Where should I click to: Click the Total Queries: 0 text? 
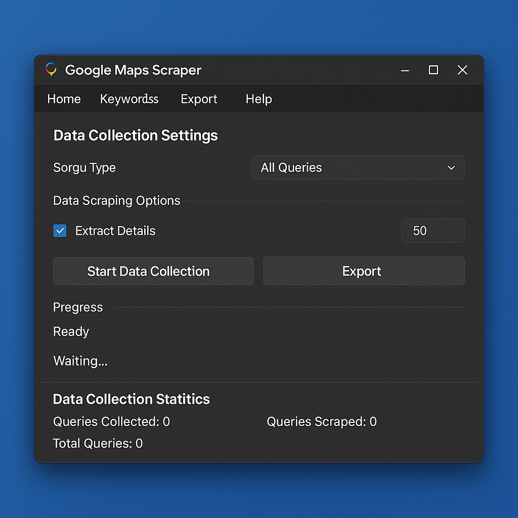(98, 443)
